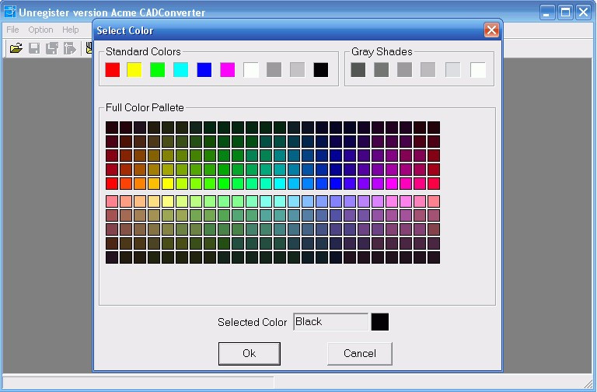Click the Save floppy disk toolbar icon
The image size is (597, 392).
34,48
